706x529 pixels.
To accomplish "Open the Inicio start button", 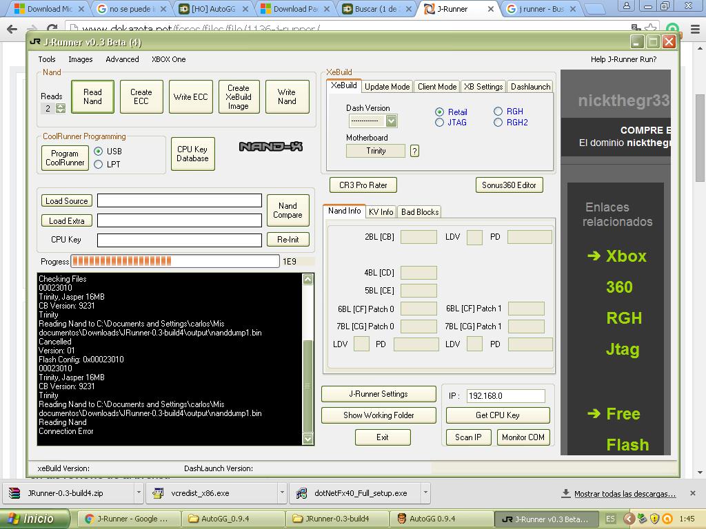I will click(34, 519).
